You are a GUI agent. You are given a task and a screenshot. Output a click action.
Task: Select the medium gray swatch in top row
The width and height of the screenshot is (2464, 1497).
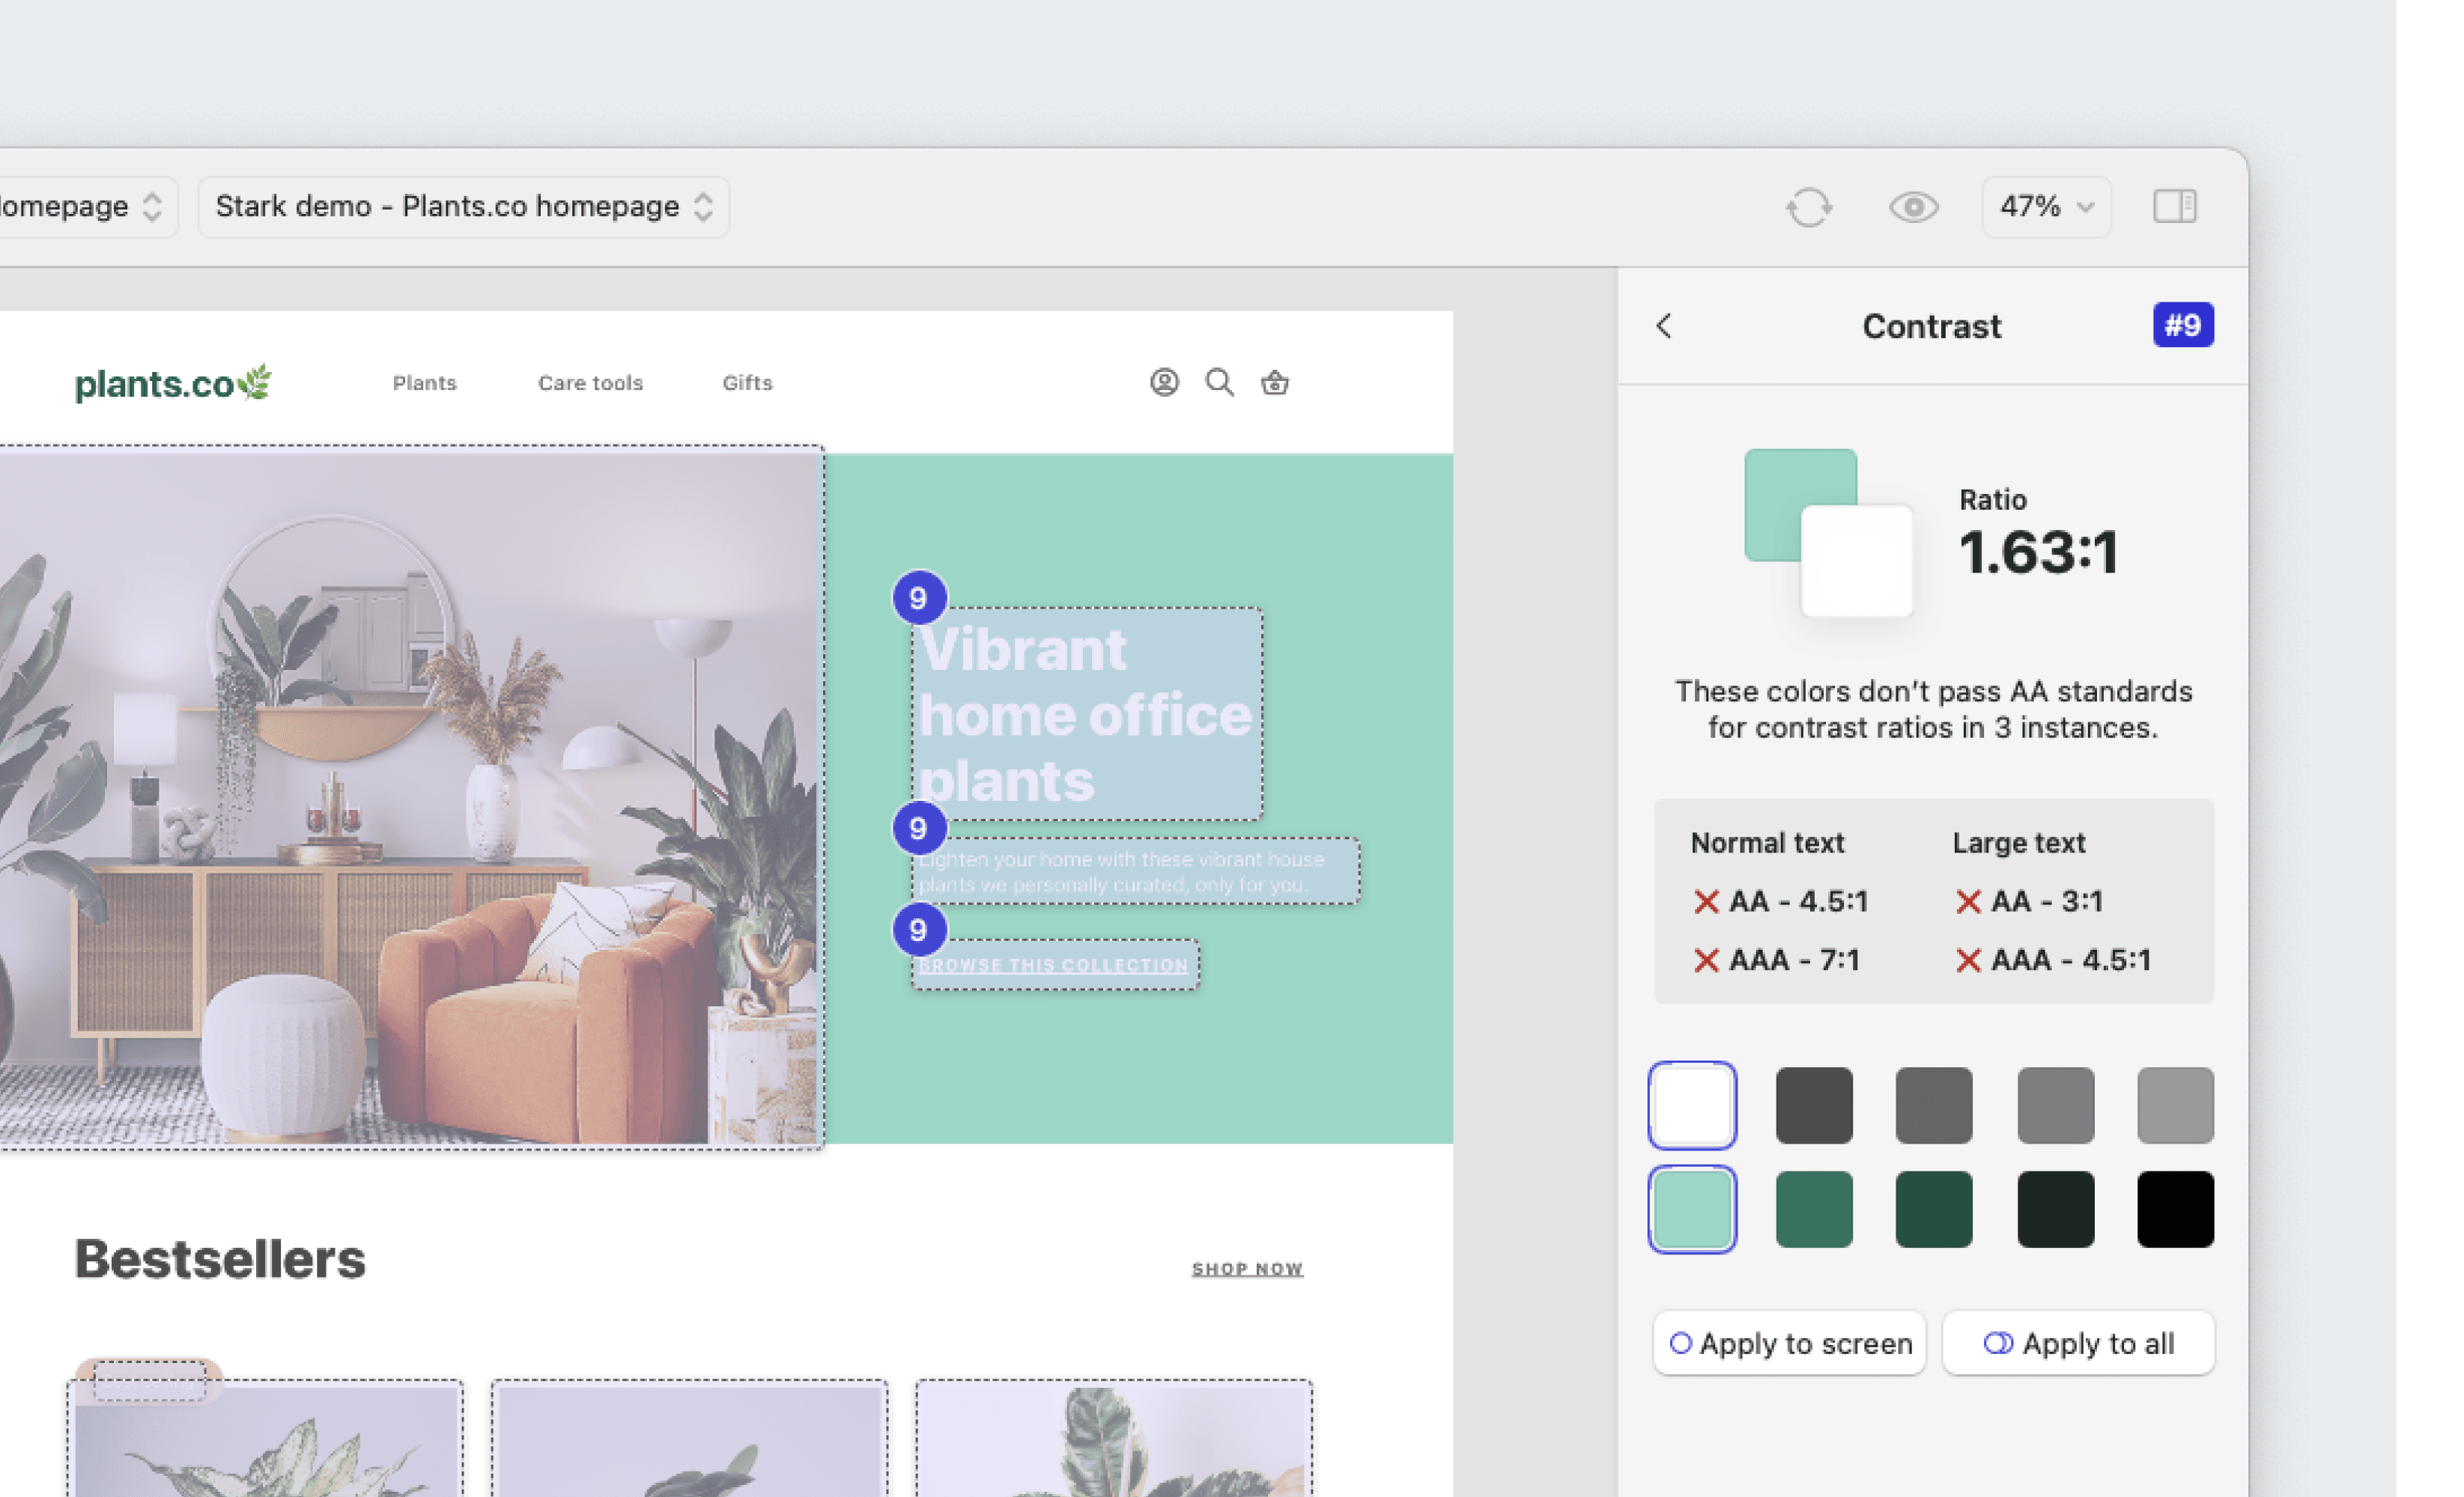(x=1934, y=1104)
